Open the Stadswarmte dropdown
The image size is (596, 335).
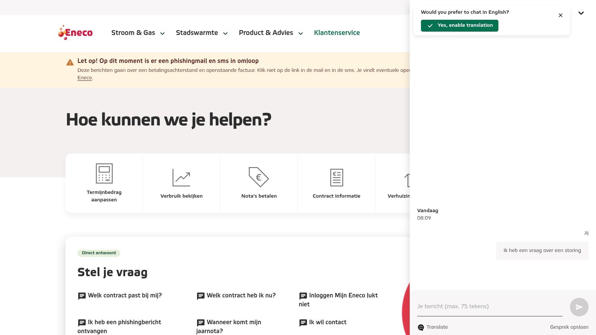[225, 33]
